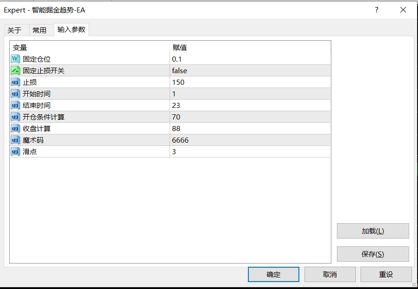The image size is (418, 289).
Task: Click the icon beside 滑点 row
Action: click(x=15, y=151)
